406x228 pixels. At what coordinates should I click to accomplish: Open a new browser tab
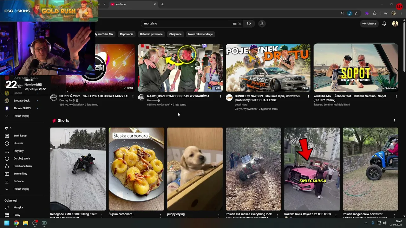[x=162, y=4]
